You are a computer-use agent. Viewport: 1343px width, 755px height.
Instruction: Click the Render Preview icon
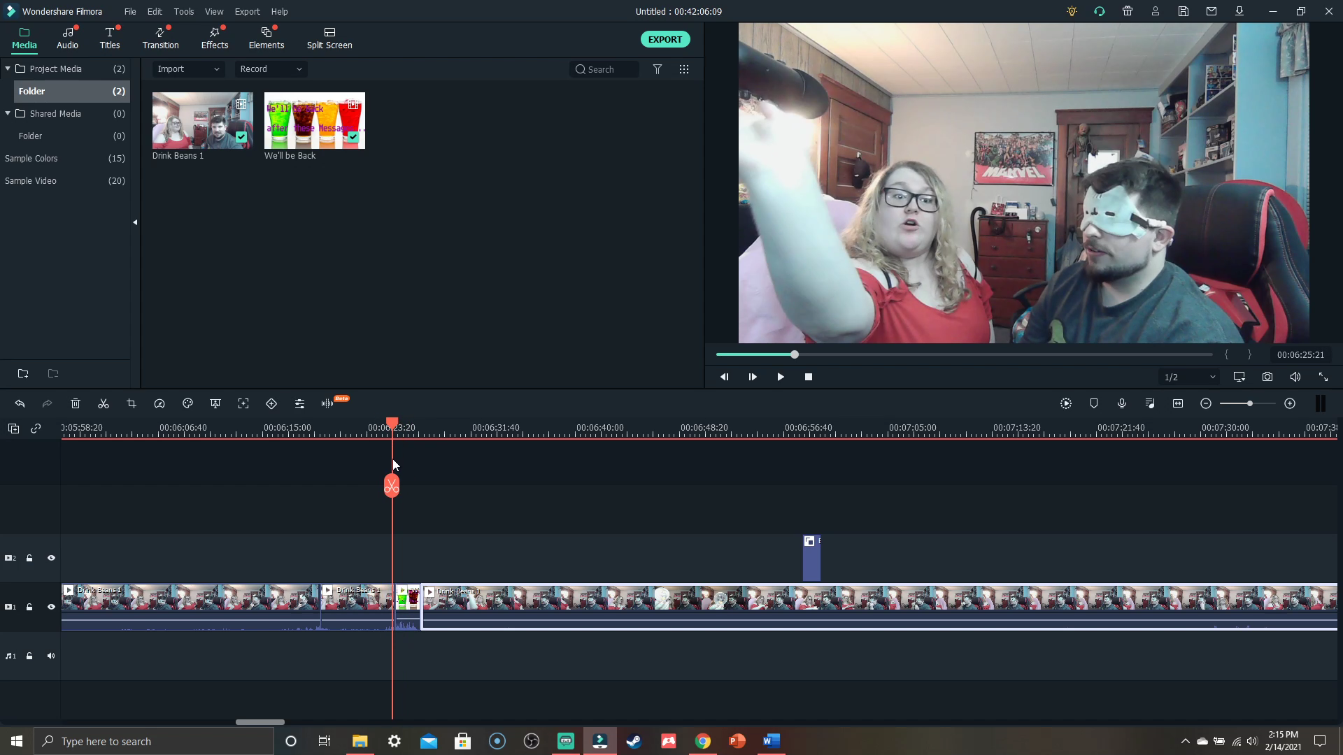point(1066,403)
